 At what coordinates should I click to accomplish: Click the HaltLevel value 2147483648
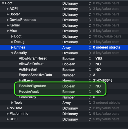tap(103, 80)
